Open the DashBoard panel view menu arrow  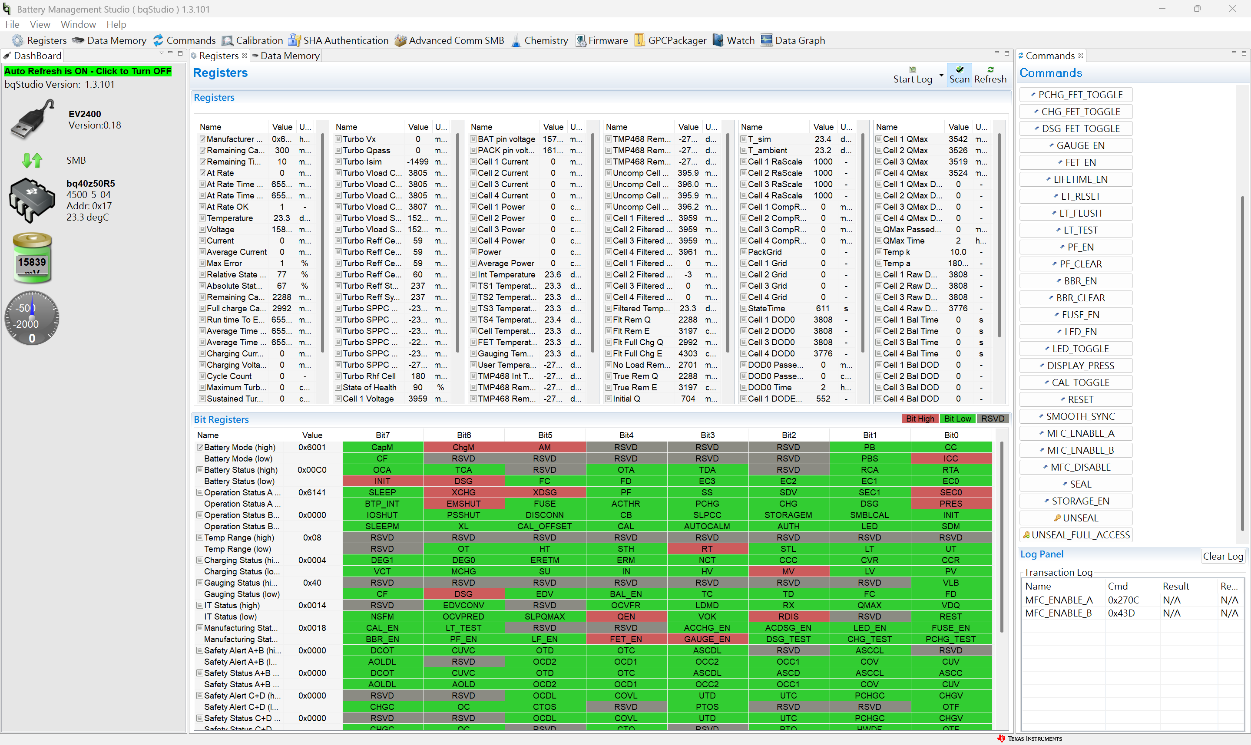161,53
